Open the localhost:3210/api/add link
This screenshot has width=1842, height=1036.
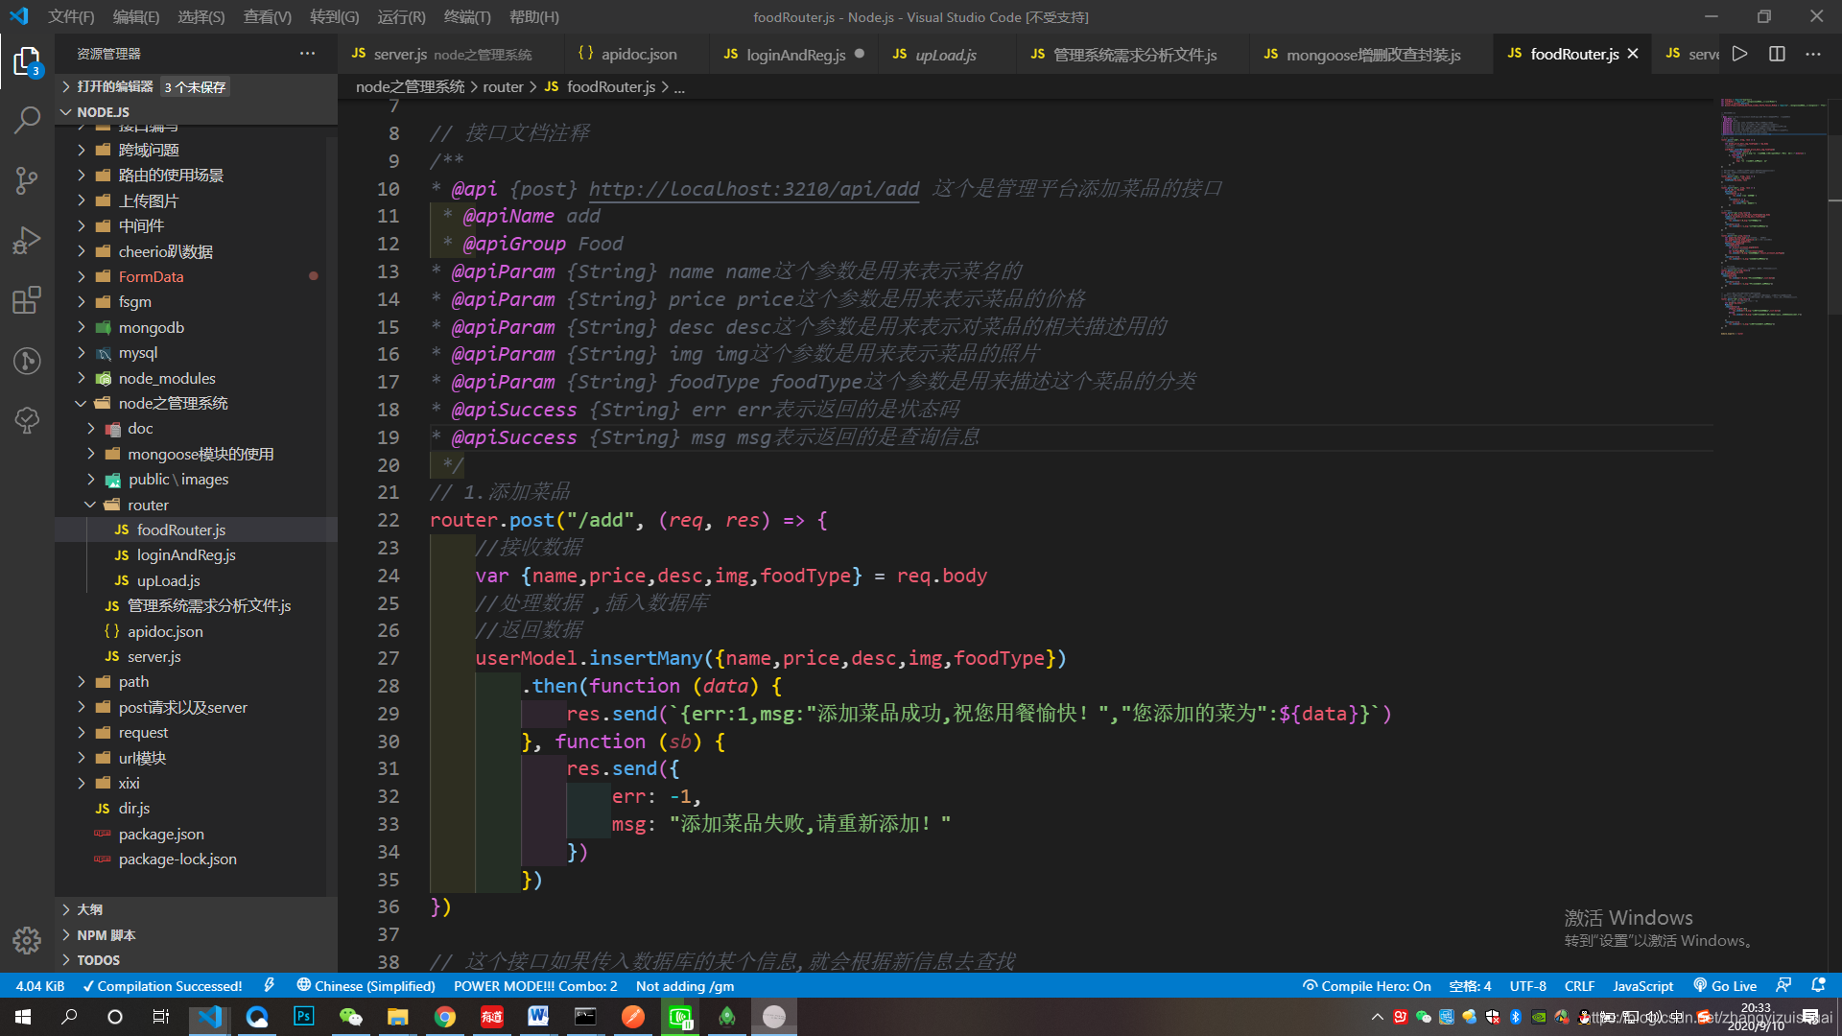coord(753,189)
